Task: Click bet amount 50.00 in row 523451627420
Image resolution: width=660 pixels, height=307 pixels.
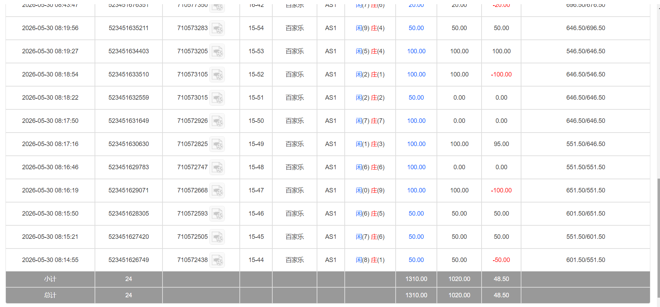Action: point(416,237)
